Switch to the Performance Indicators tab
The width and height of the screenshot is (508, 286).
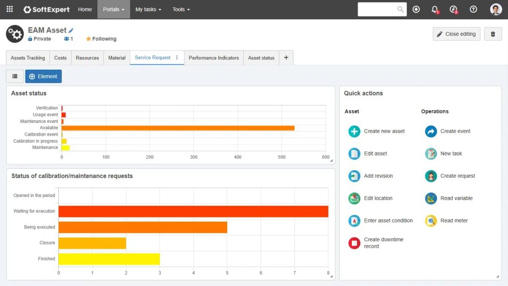[x=214, y=58]
